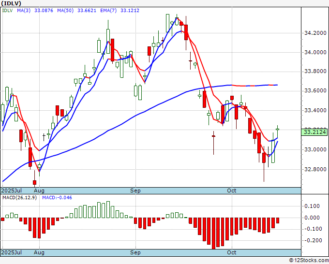The width and height of the screenshot is (329, 264).
Task: Click the 34.0000 price axis label
Action: click(315, 52)
